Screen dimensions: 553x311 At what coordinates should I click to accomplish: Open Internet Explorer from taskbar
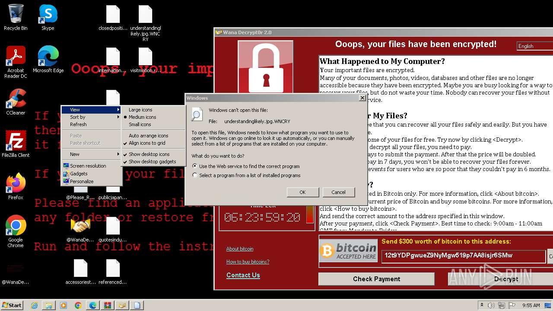[x=35, y=305]
